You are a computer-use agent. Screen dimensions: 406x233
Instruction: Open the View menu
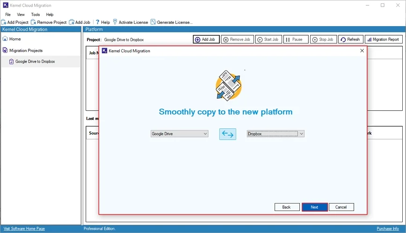pos(21,15)
